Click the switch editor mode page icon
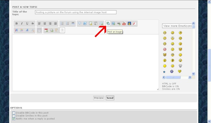The width and height of the screenshot is (211, 123). pyautogui.click(x=62, y=30)
